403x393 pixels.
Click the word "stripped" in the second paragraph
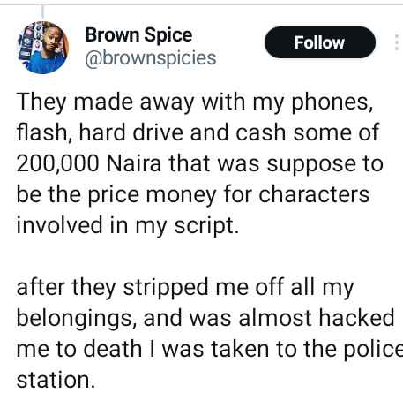(x=166, y=289)
